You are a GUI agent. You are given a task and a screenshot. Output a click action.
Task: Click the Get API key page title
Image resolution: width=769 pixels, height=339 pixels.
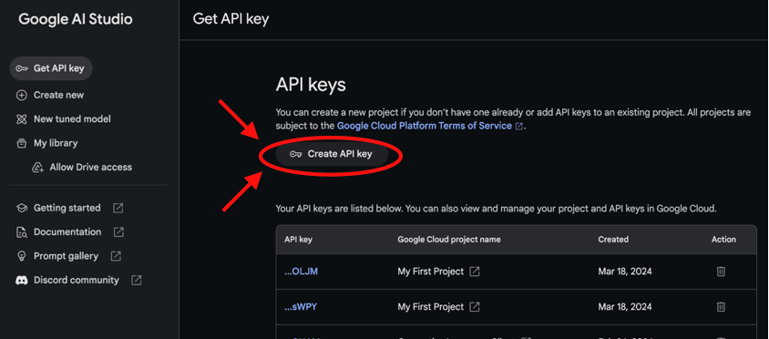[231, 19]
